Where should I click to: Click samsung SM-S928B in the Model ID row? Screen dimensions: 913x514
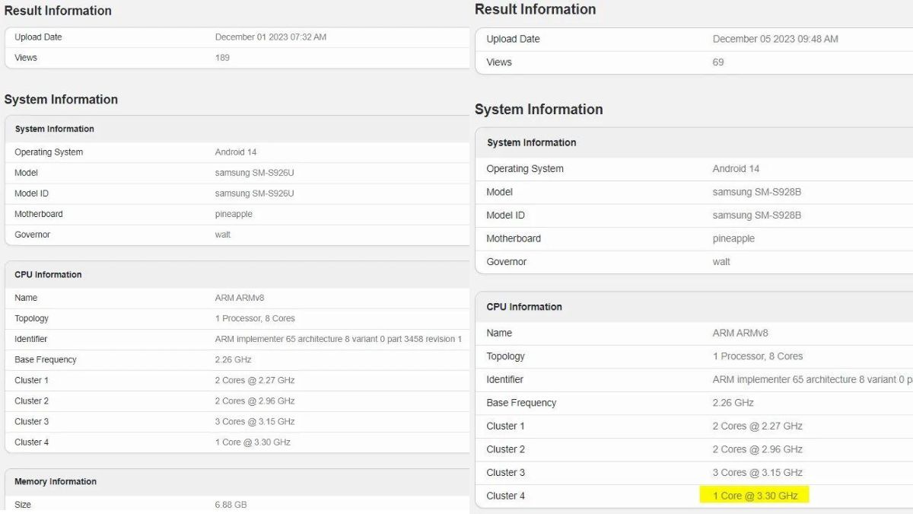pyautogui.click(x=757, y=215)
